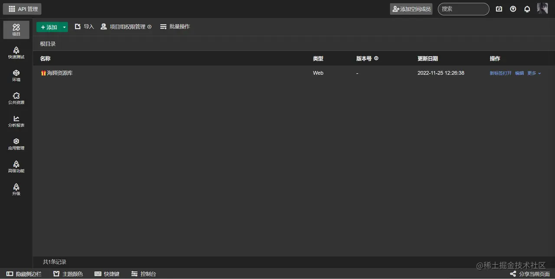Open the API 管理 app switcher

click(x=23, y=9)
